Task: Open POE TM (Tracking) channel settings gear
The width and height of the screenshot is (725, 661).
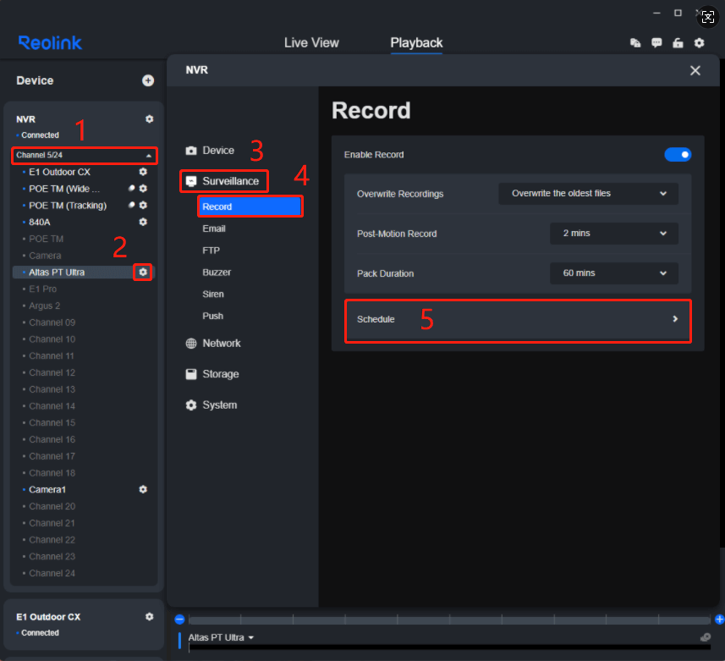Action: (143, 205)
